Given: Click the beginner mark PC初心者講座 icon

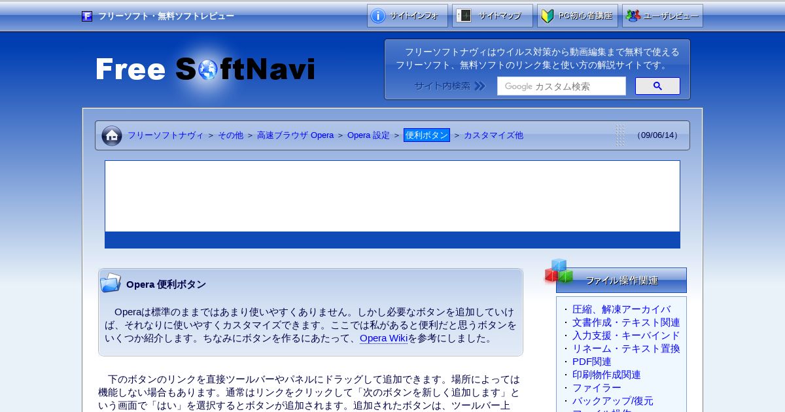Looking at the screenshot, I should 548,16.
